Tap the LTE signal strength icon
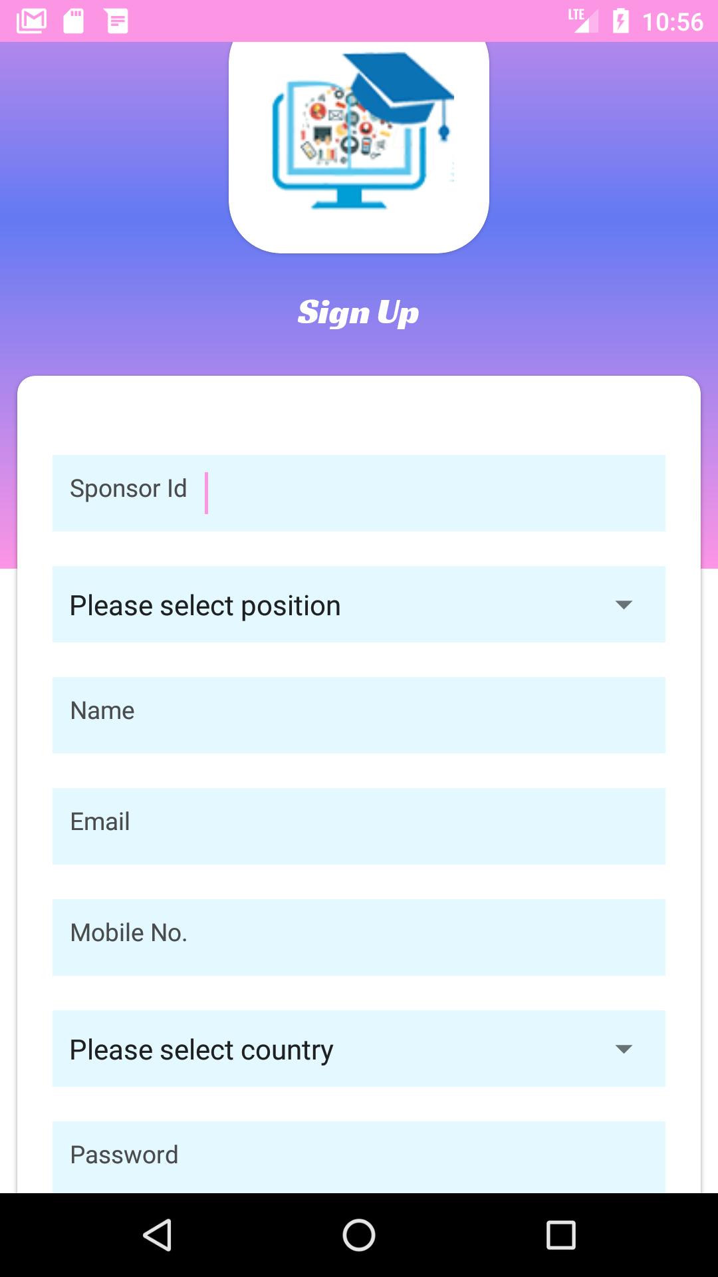 click(x=581, y=21)
